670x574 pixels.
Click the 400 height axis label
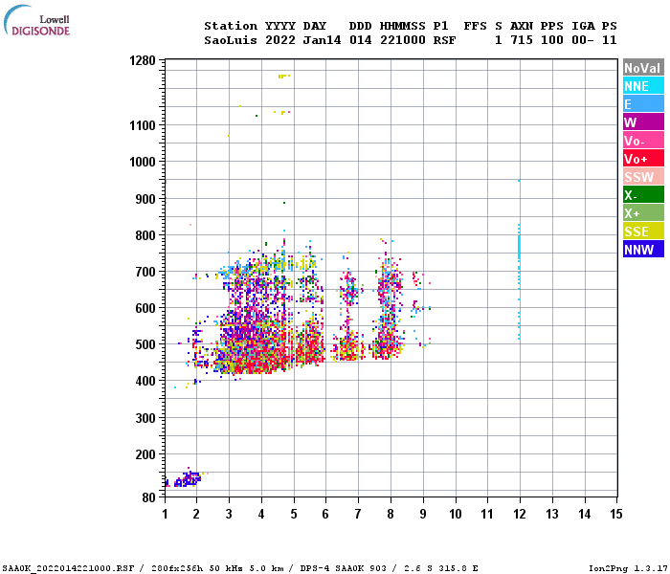(145, 381)
